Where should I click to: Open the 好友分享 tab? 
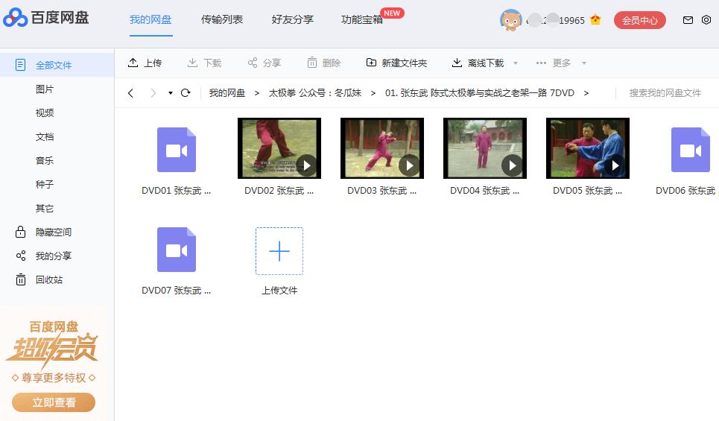pyautogui.click(x=293, y=19)
